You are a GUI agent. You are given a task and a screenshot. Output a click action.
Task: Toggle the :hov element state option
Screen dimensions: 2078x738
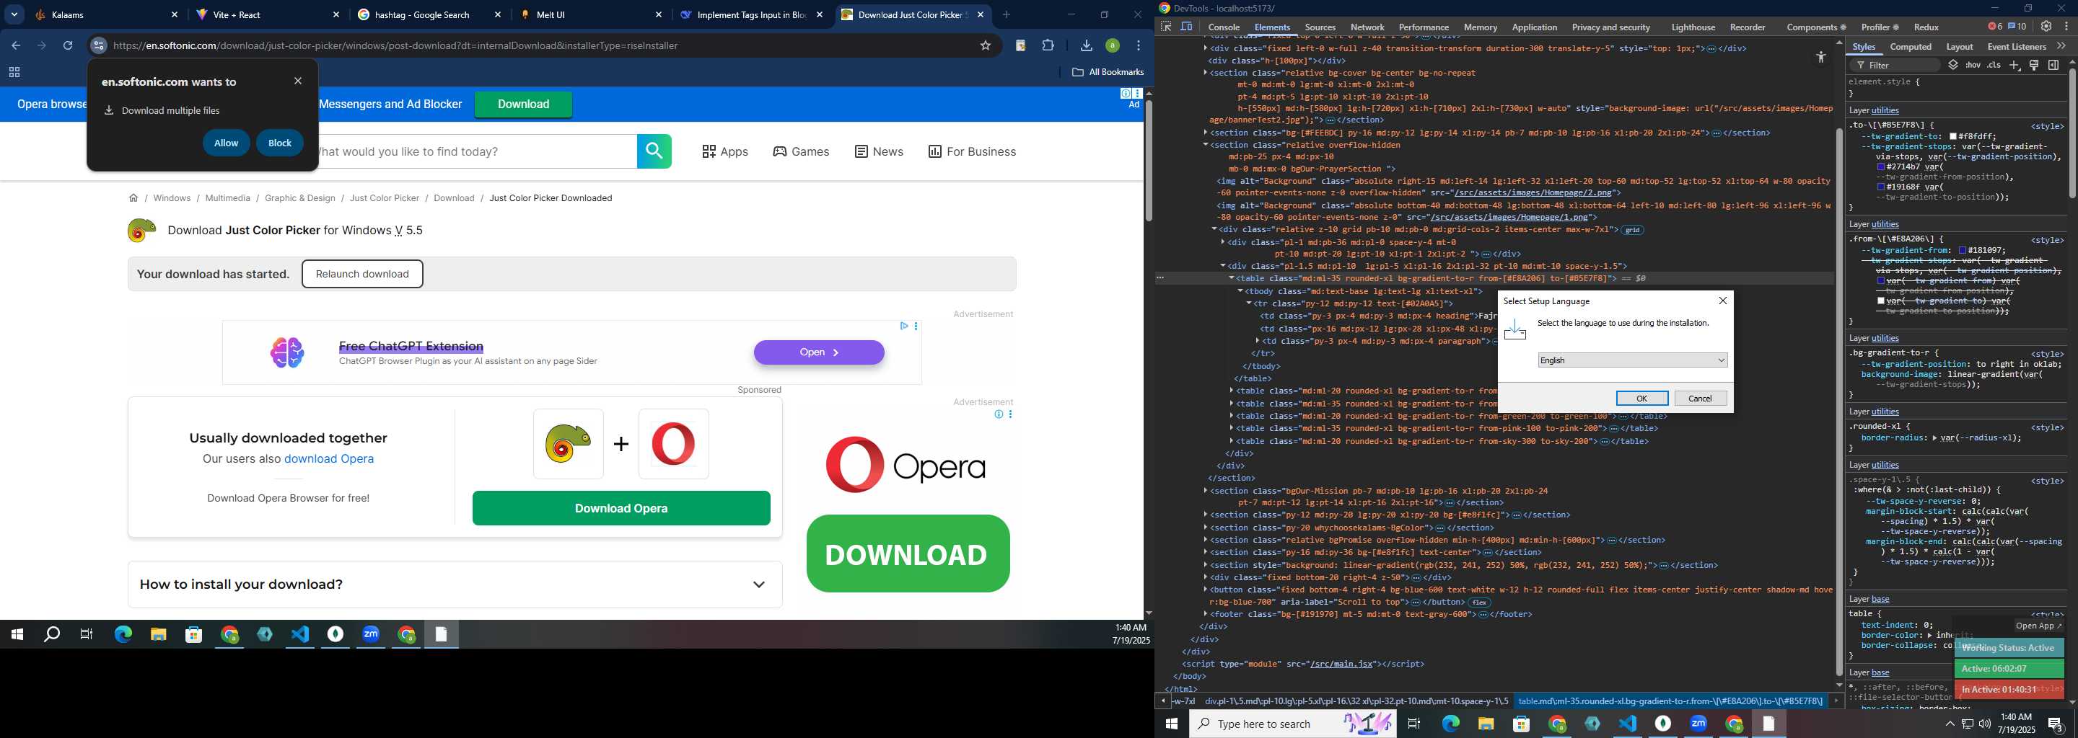[x=1973, y=66]
